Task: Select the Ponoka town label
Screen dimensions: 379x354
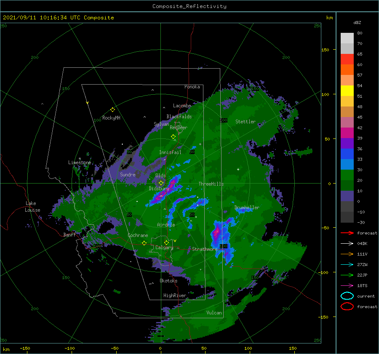Action: point(192,87)
